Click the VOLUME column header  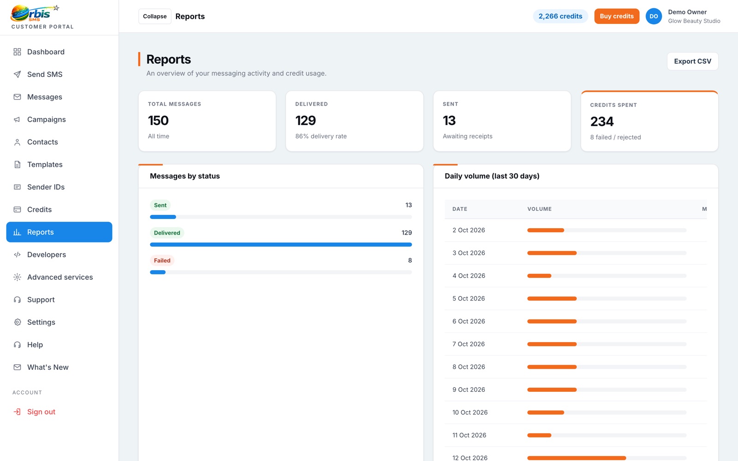point(540,209)
